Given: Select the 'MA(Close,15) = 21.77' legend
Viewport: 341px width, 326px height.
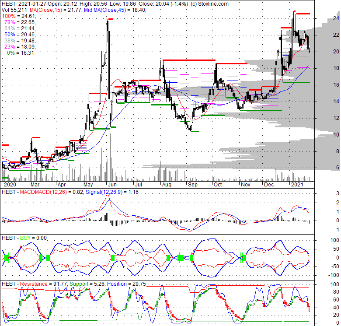Looking at the screenshot, I should pyautogui.click(x=55, y=10).
